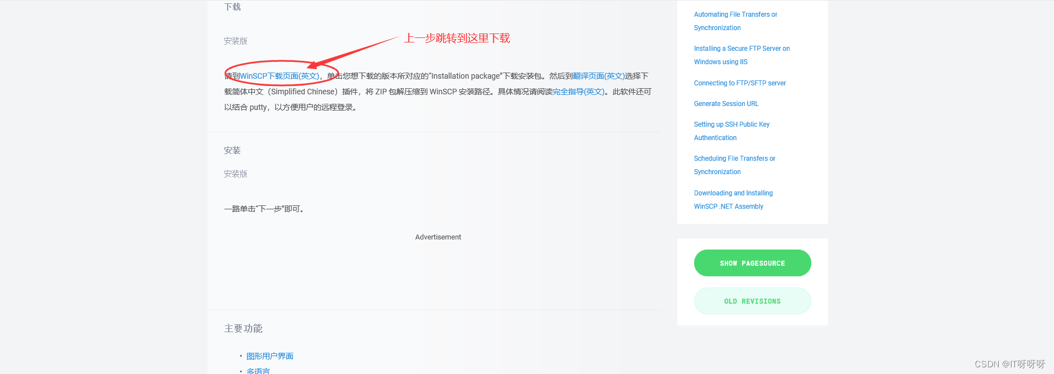The height and width of the screenshot is (374, 1054).
Task: Open the WinSCP下载页面(英文) link
Action: [x=280, y=76]
